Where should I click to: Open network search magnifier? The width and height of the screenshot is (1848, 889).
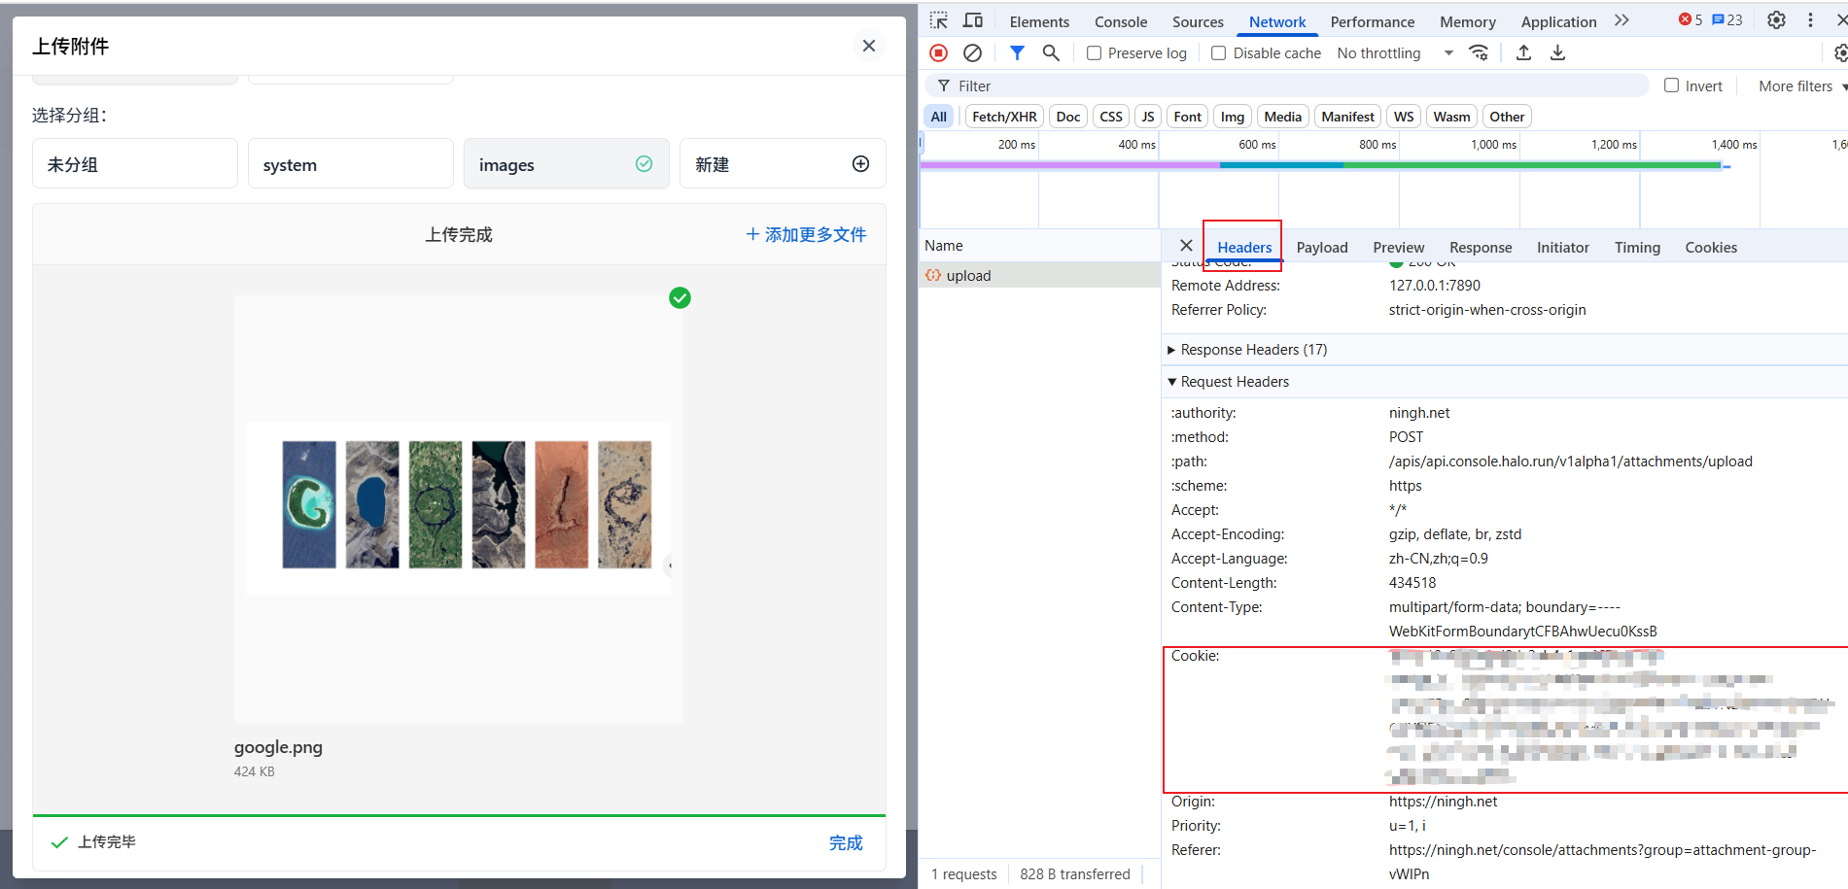click(x=1051, y=52)
